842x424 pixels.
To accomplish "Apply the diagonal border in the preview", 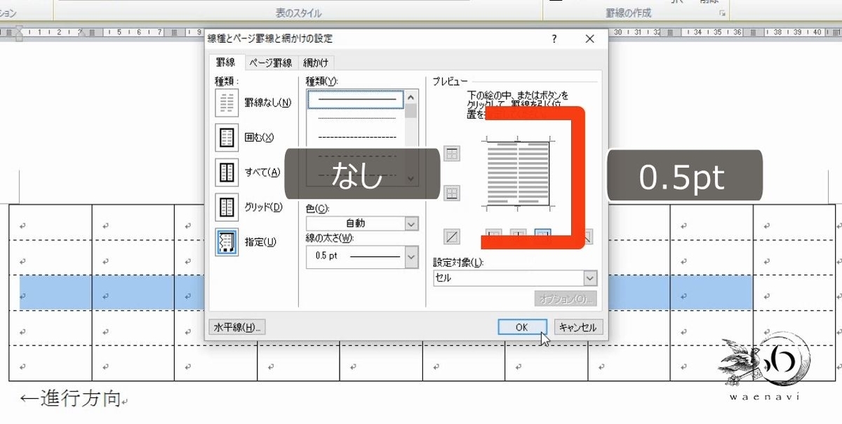I will pyautogui.click(x=451, y=237).
